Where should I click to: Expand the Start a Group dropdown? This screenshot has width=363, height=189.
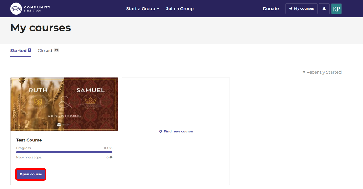(142, 9)
